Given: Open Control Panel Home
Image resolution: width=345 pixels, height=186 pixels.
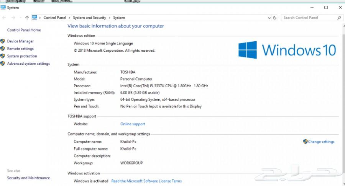Looking at the screenshot, I should pyautogui.click(x=24, y=30).
